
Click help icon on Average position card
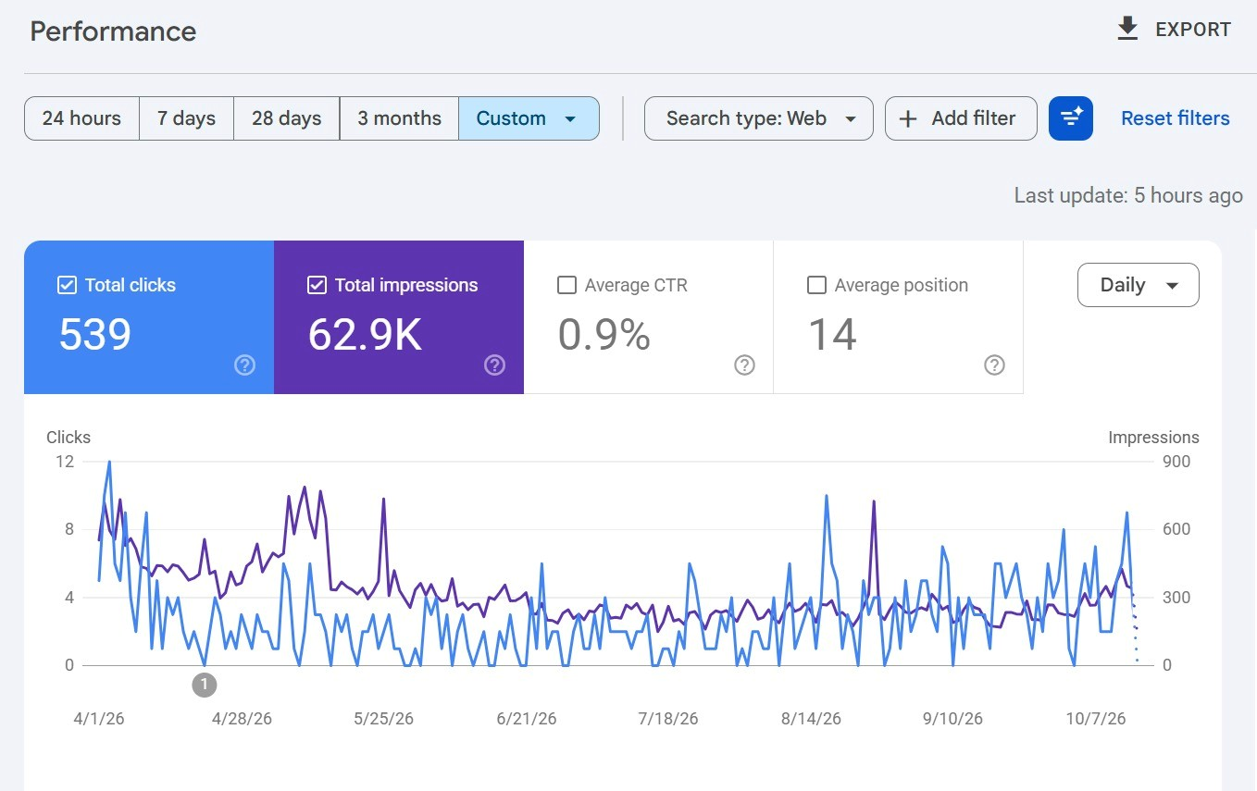(994, 365)
